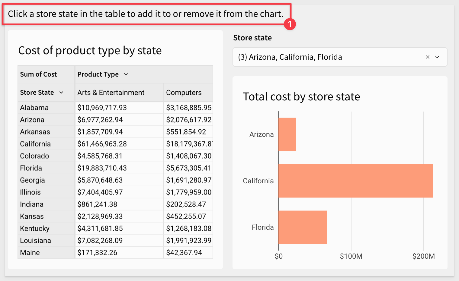Select Kentucky in the Store State column
459x281 pixels.
click(35, 228)
